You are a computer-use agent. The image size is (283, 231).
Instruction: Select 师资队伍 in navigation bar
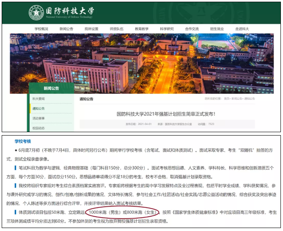[117, 29]
